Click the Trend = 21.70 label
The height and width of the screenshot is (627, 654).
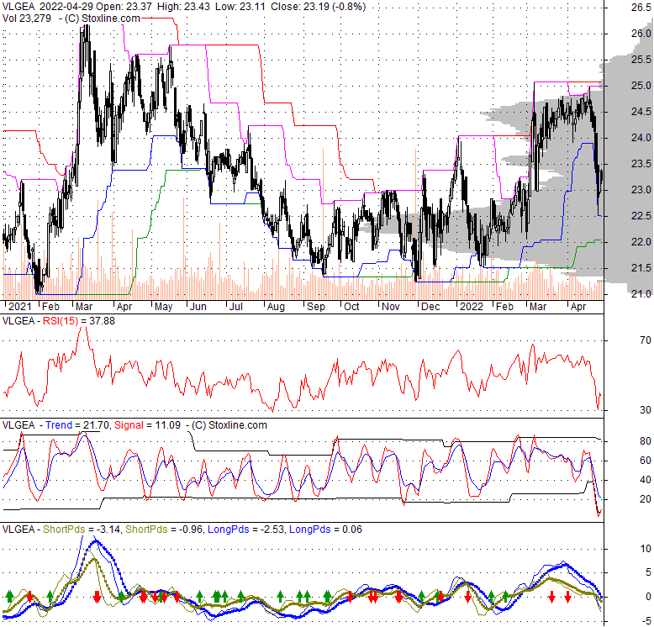pyautogui.click(x=77, y=425)
